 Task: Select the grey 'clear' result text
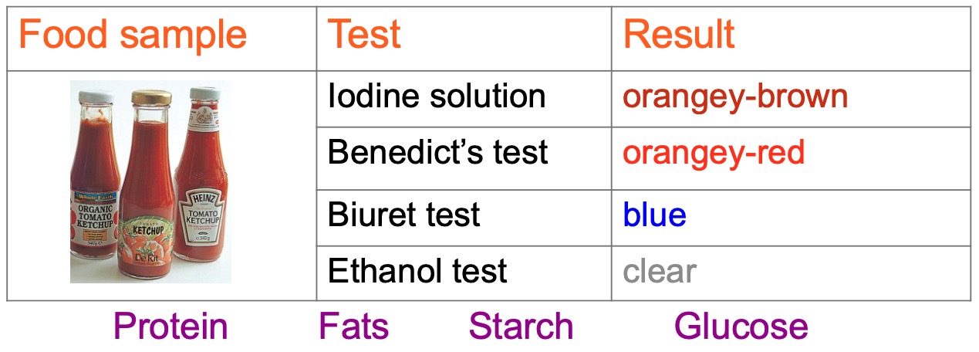click(660, 271)
